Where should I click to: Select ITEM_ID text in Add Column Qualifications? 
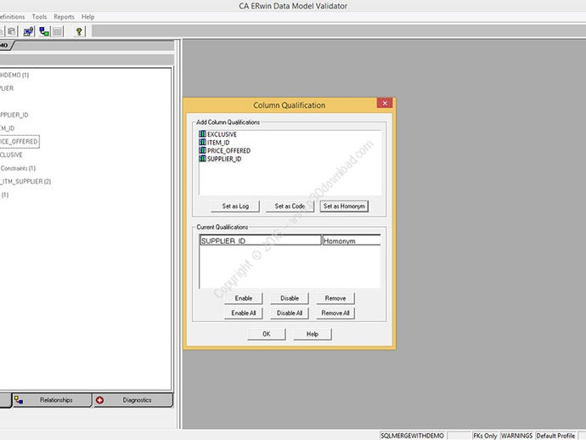click(x=218, y=143)
